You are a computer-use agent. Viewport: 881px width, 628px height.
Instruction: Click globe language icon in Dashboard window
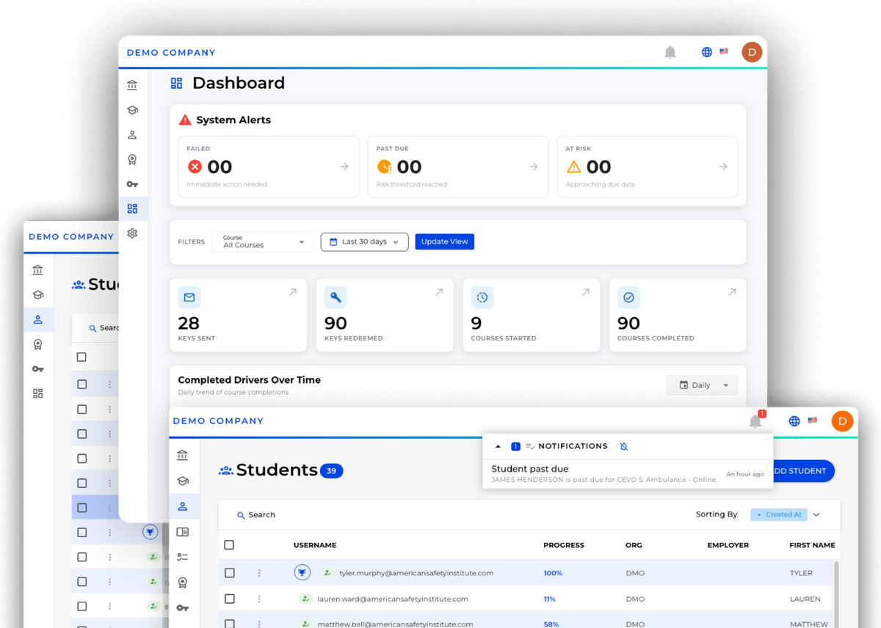706,52
